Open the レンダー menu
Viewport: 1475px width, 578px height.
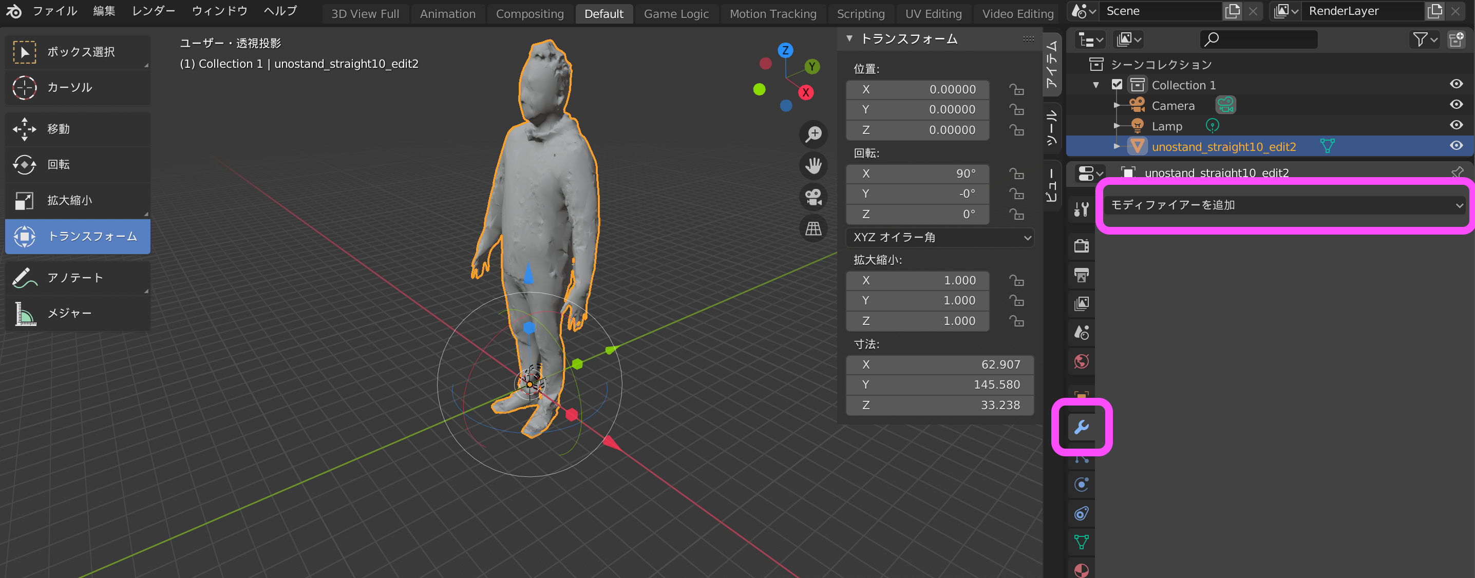pos(153,11)
